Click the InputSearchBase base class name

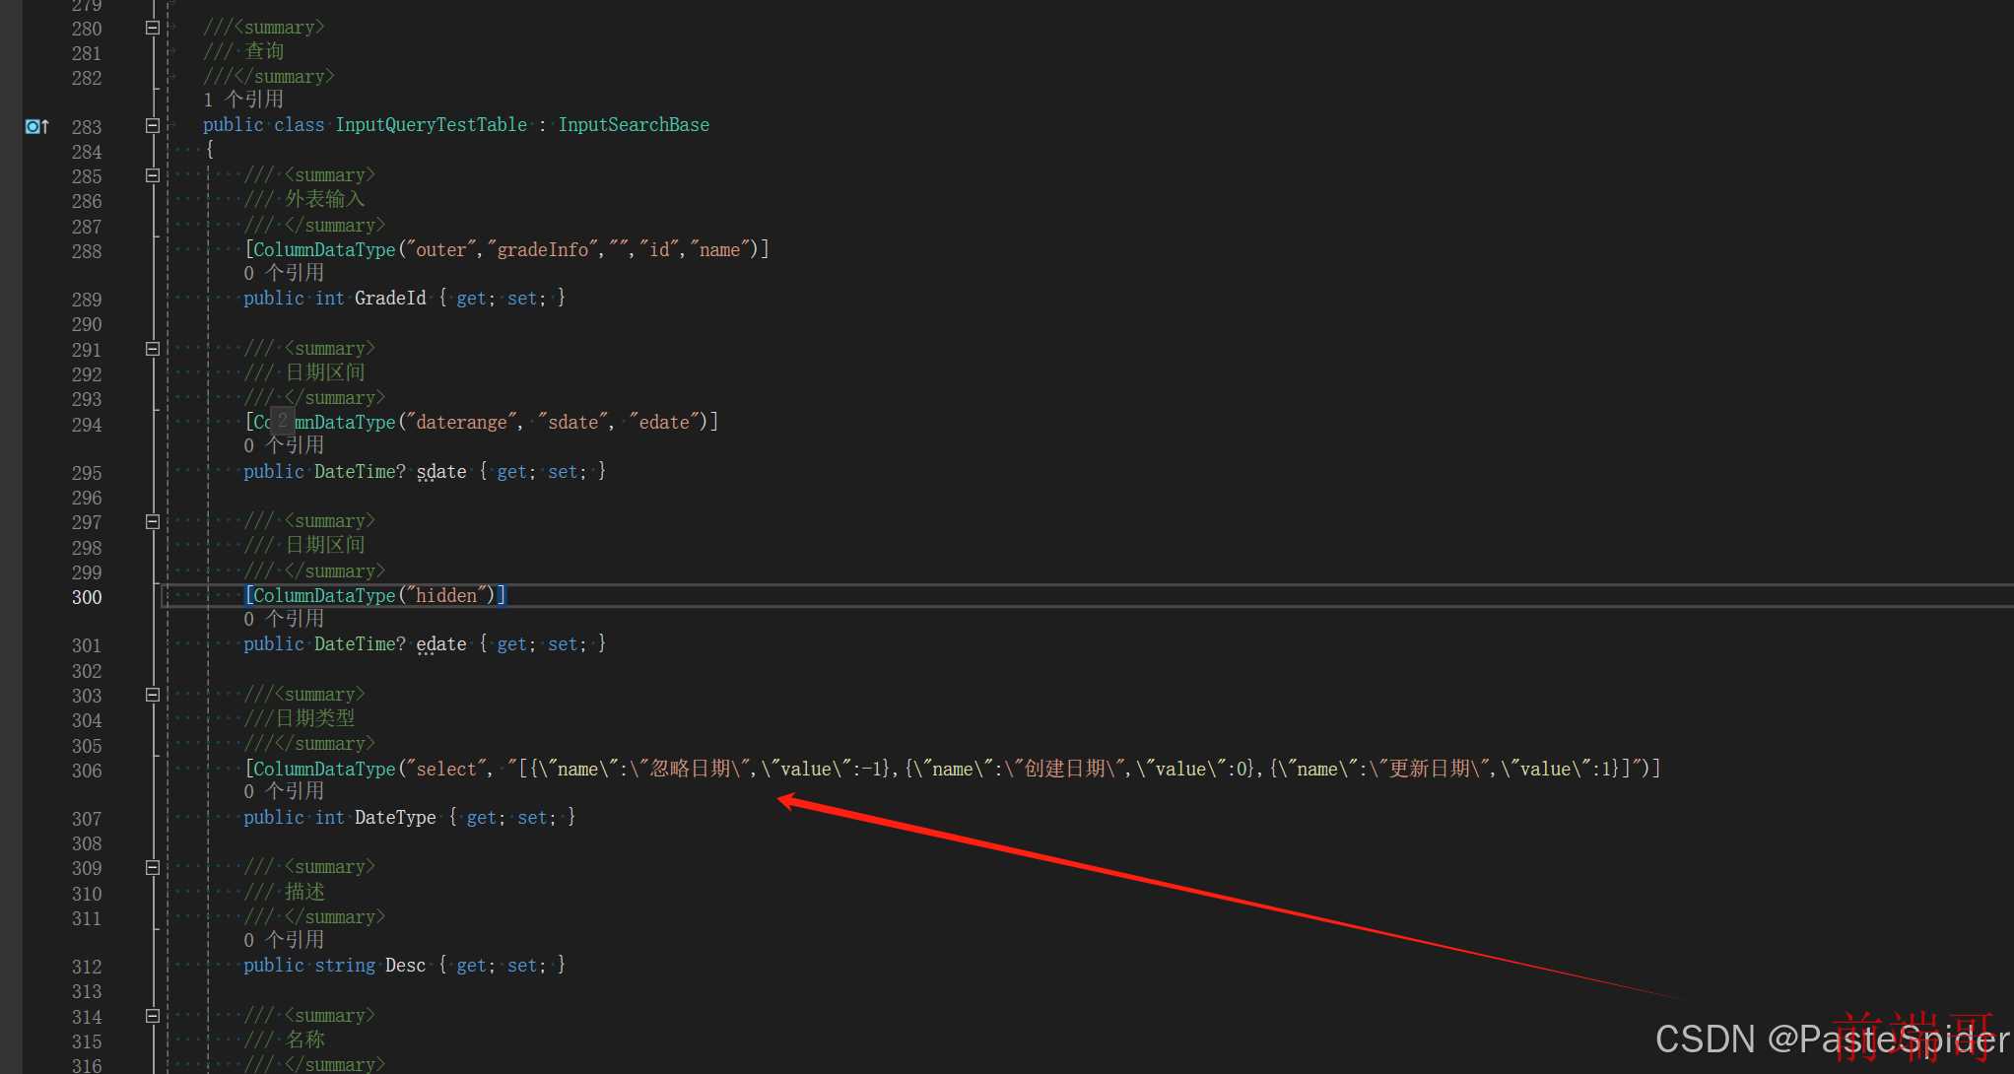pyautogui.click(x=634, y=125)
